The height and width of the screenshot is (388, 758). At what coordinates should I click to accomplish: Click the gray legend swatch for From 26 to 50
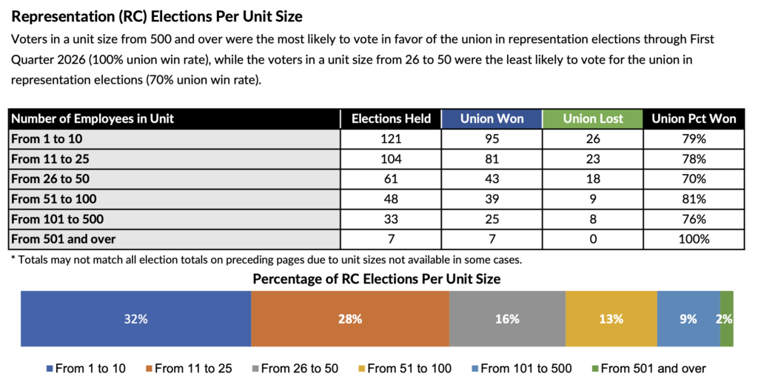(x=255, y=369)
